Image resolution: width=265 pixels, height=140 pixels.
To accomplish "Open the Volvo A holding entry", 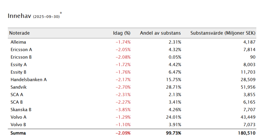I will 19,117.
